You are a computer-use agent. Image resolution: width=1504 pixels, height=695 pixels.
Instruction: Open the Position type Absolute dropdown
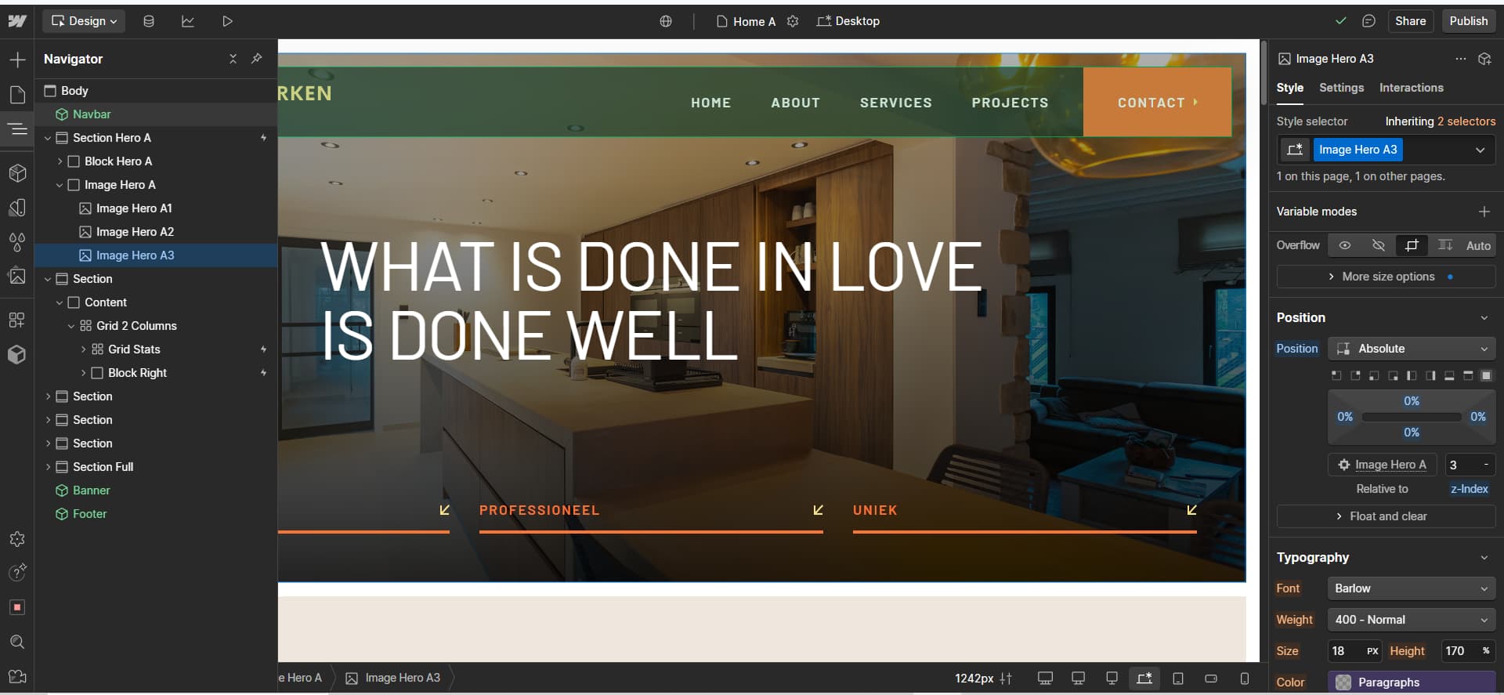pos(1412,349)
